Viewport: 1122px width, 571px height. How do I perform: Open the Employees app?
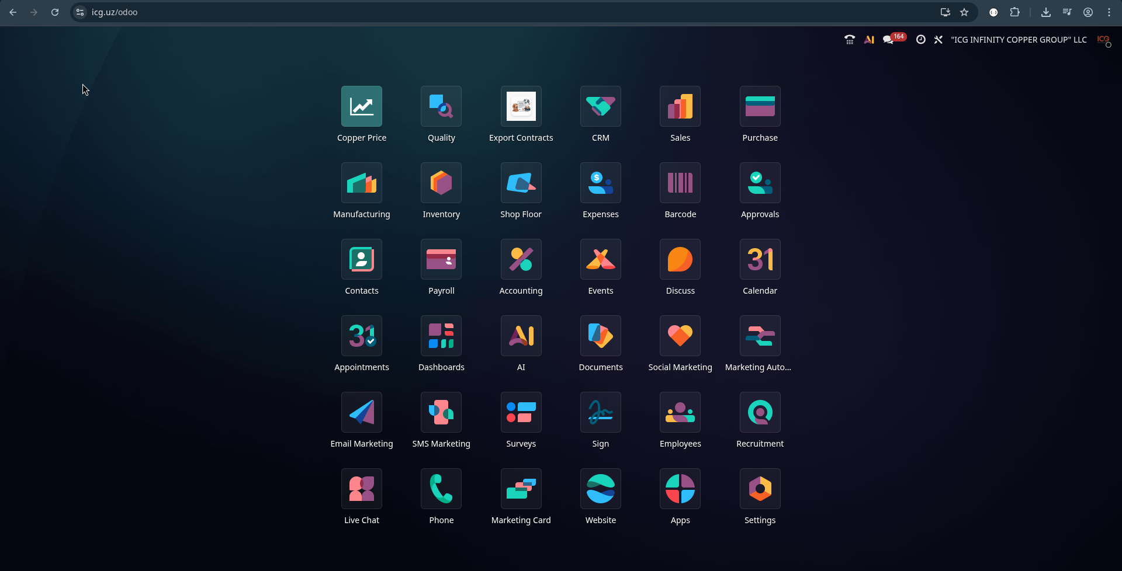pos(680,412)
